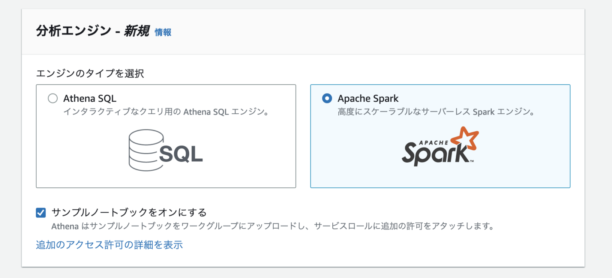
Task: Select the Athena SQL engine card
Action: (x=166, y=136)
